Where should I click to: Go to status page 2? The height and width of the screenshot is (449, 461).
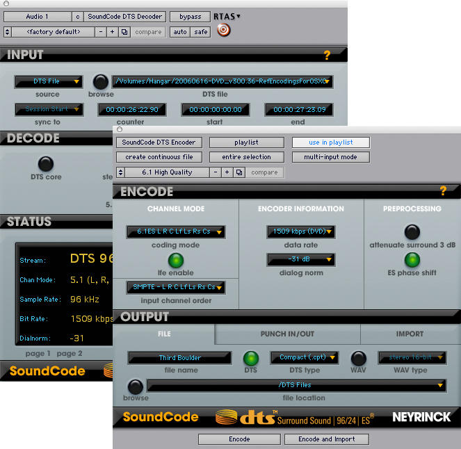tap(70, 354)
